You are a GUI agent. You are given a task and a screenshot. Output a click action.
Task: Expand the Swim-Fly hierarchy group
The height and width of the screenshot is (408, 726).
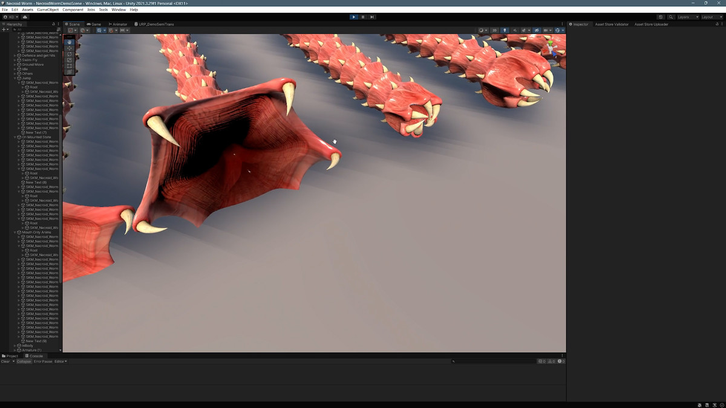click(15, 60)
